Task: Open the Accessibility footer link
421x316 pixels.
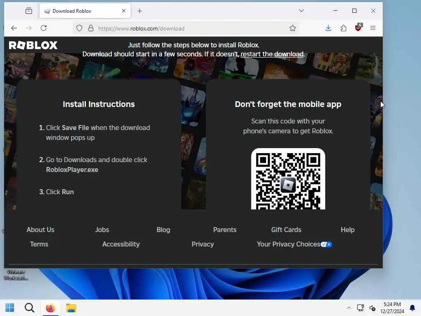Action: coord(121,244)
